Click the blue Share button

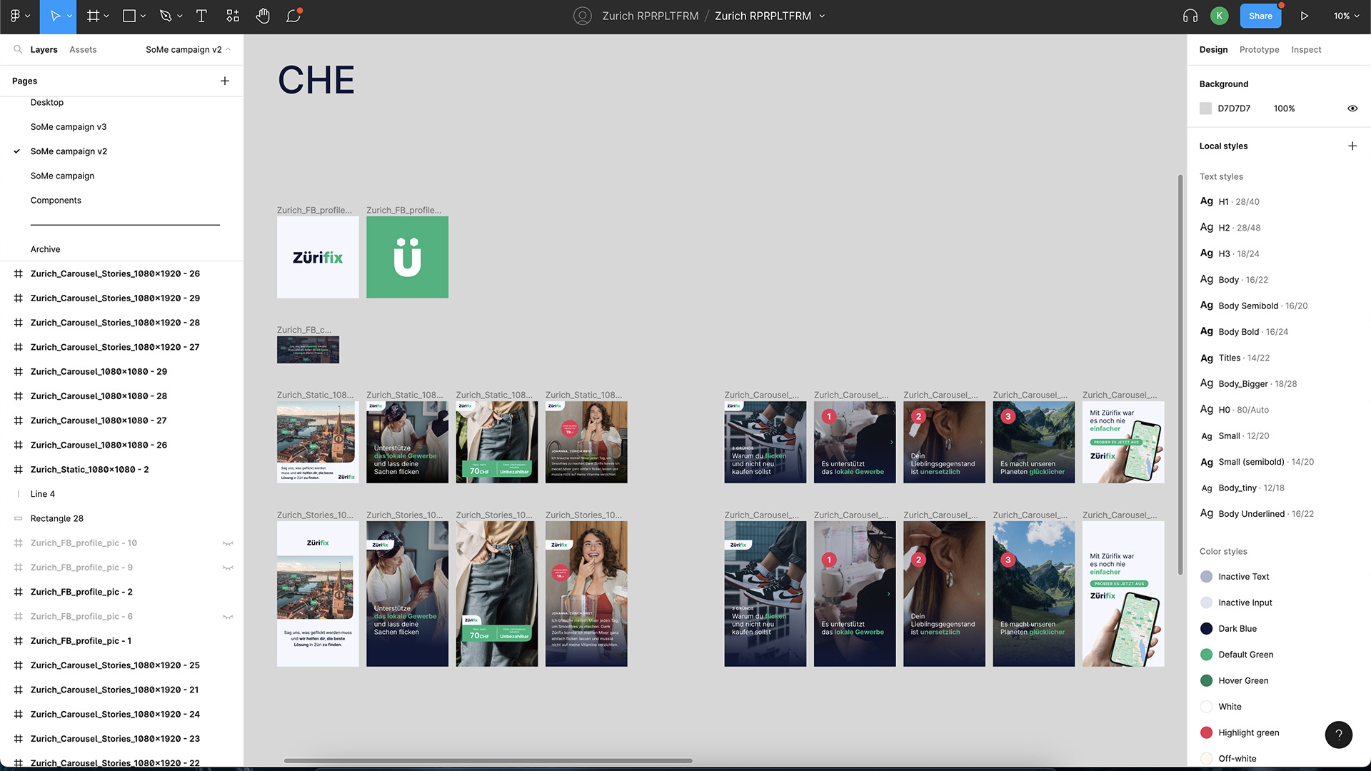pyautogui.click(x=1260, y=16)
